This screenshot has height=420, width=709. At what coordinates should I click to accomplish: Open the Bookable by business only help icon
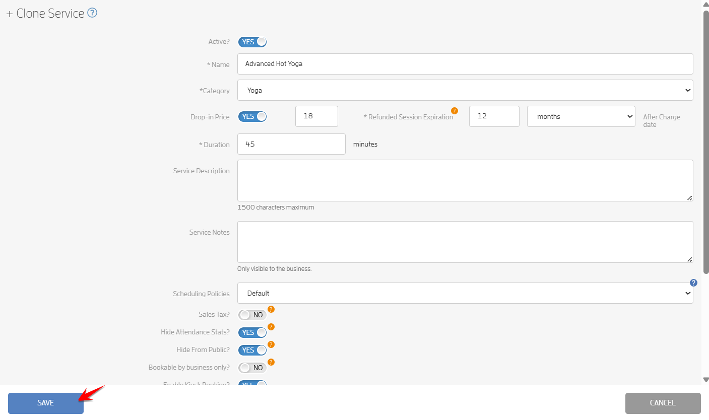(271, 362)
